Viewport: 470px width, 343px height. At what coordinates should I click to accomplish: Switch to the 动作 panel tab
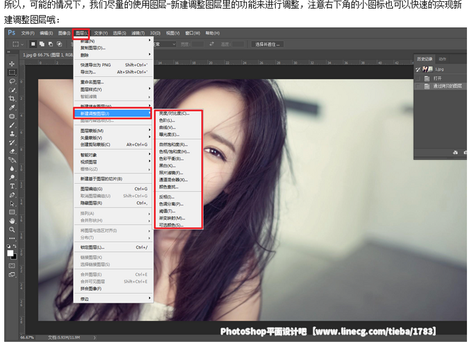coord(442,59)
